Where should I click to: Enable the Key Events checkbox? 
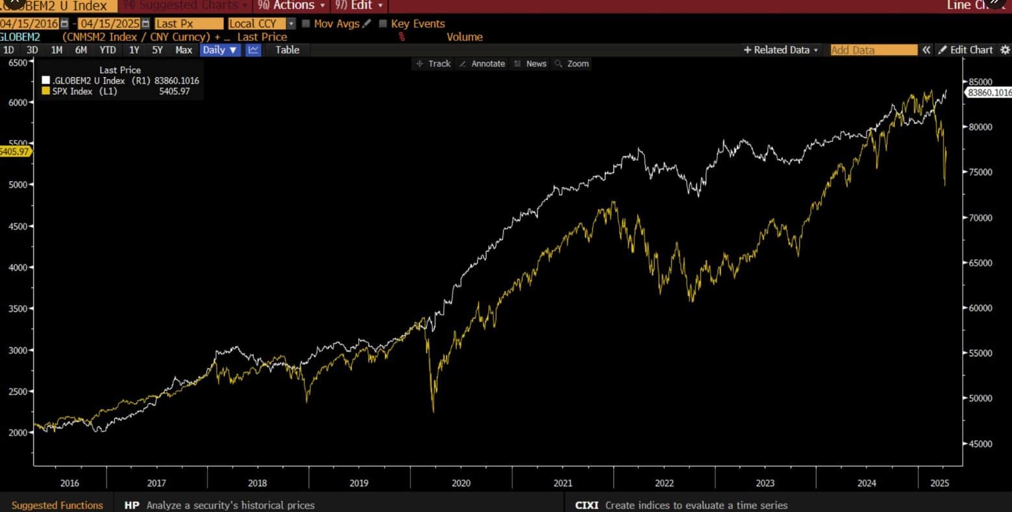[383, 24]
